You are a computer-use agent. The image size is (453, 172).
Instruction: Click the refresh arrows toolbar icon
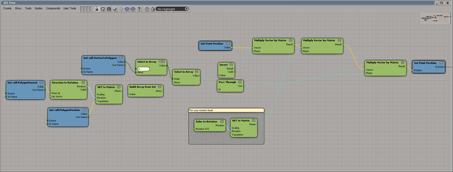click(x=103, y=9)
